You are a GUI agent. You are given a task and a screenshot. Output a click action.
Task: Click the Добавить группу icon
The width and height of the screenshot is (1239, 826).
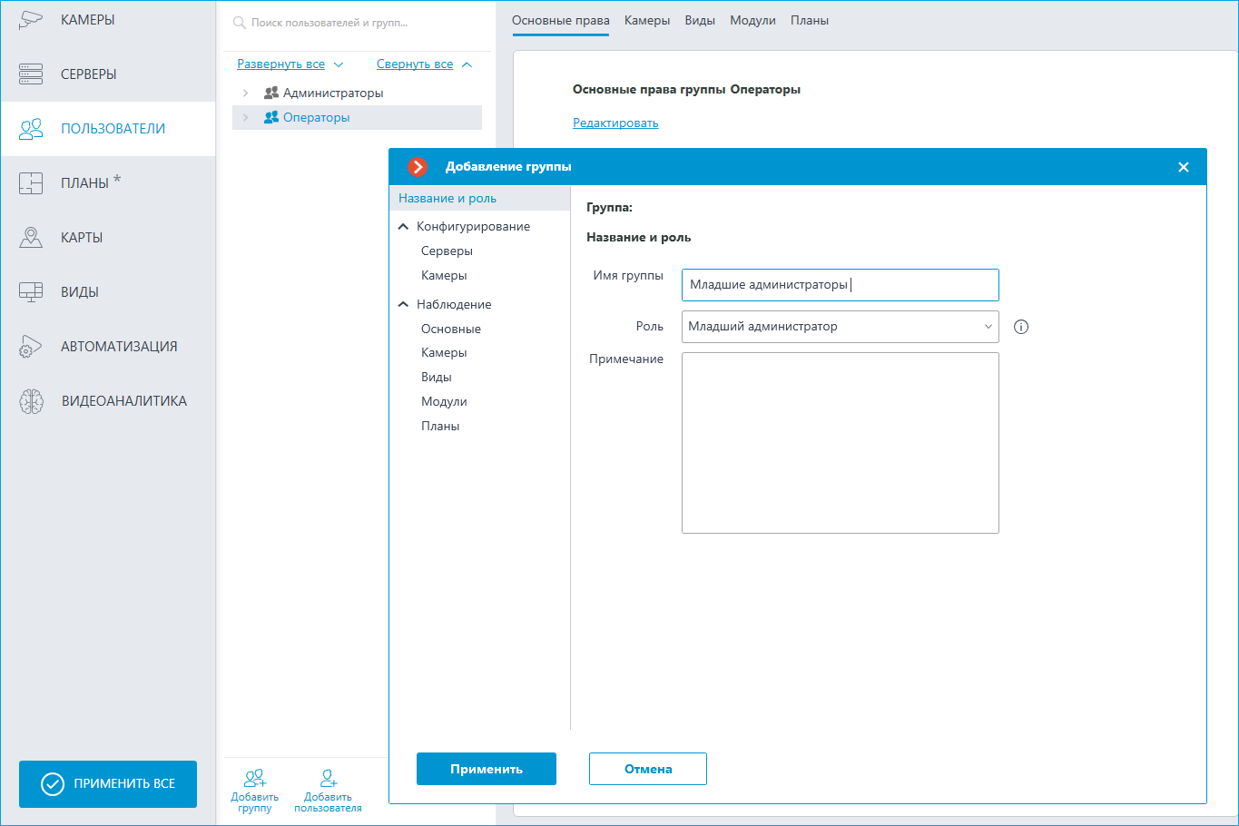click(255, 778)
